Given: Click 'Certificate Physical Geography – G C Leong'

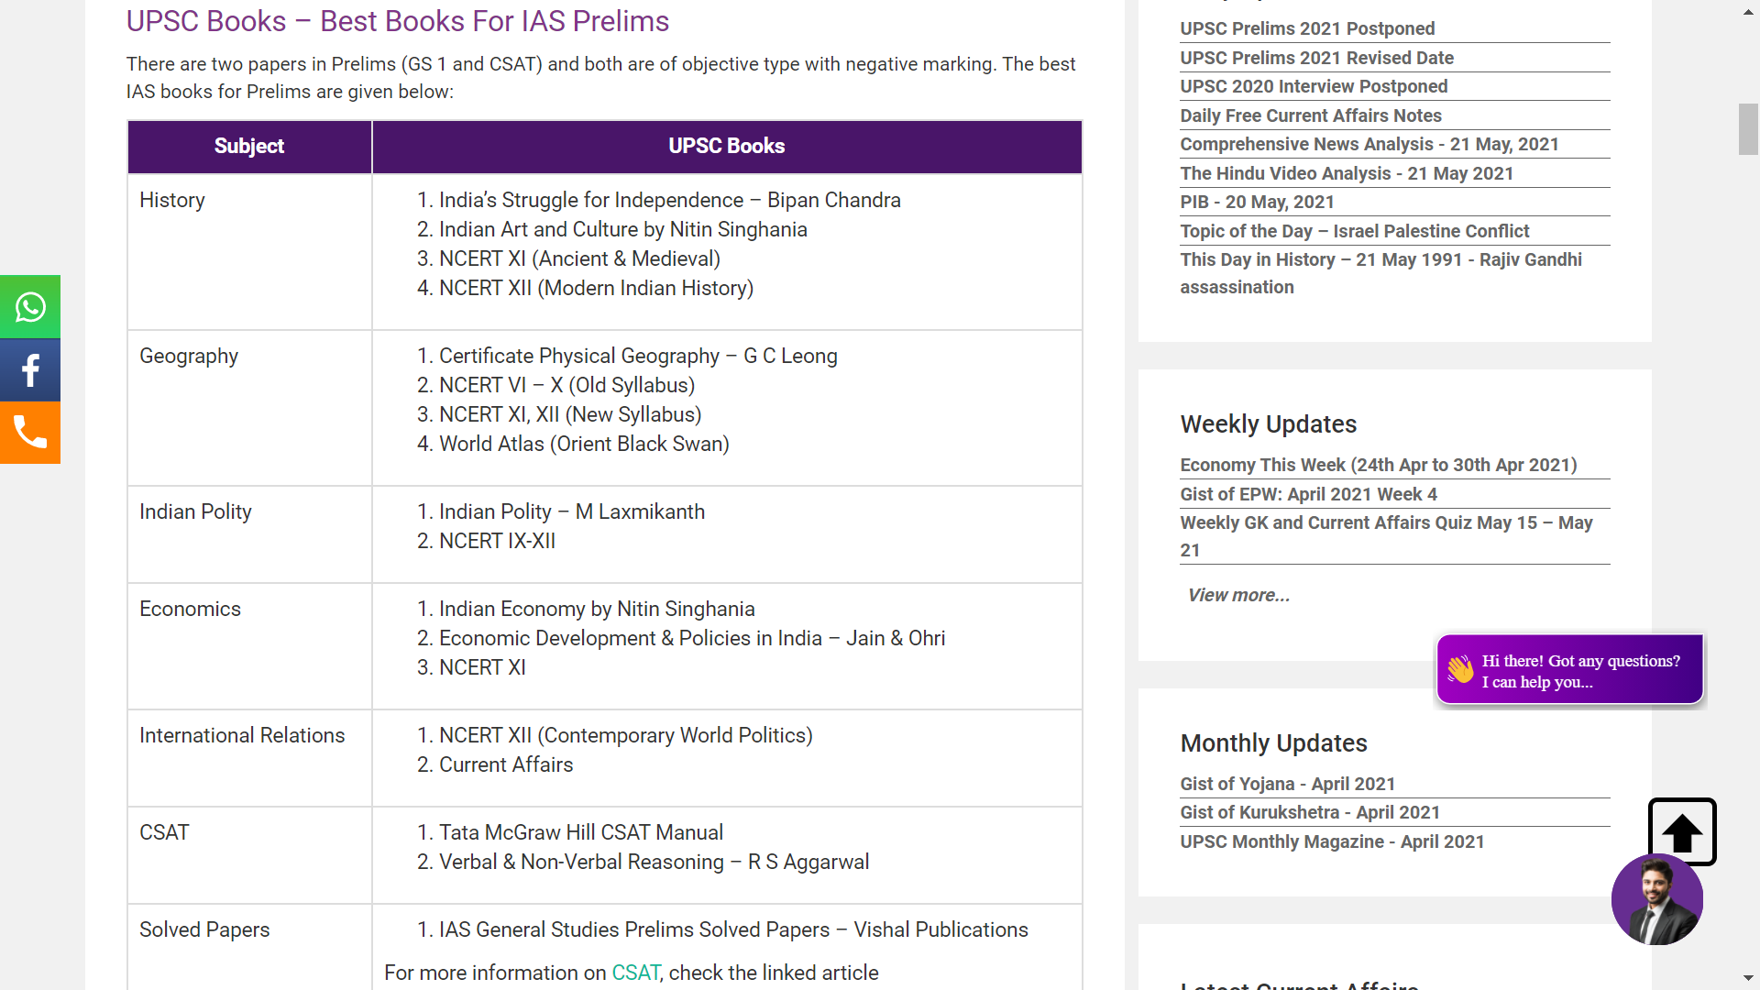Looking at the screenshot, I should [x=638, y=356].
